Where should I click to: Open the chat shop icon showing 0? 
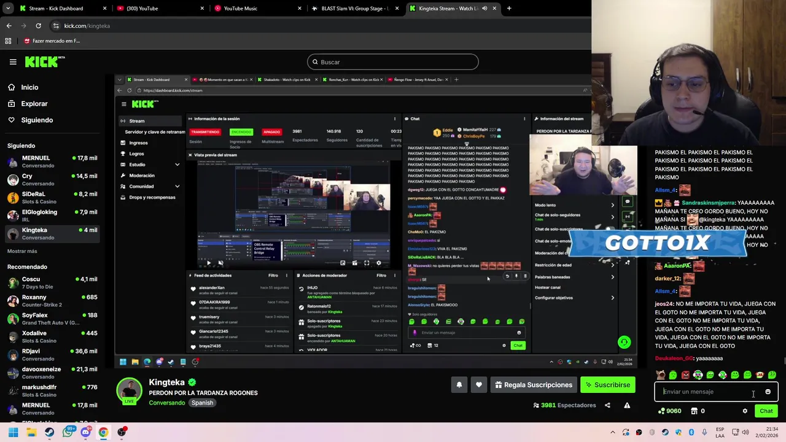(x=695, y=411)
